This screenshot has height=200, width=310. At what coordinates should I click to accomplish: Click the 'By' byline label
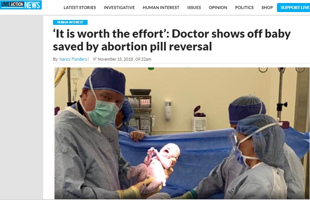tap(55, 59)
